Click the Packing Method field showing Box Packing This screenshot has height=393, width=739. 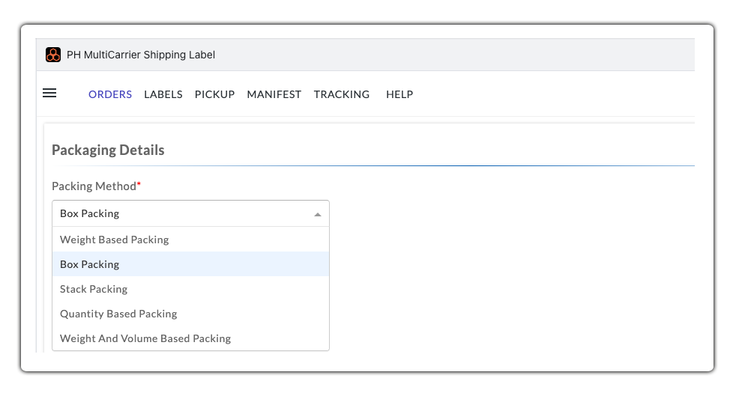(x=190, y=213)
